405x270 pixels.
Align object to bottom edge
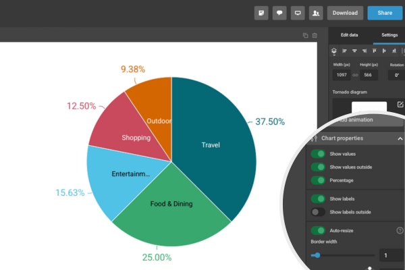tap(394, 51)
